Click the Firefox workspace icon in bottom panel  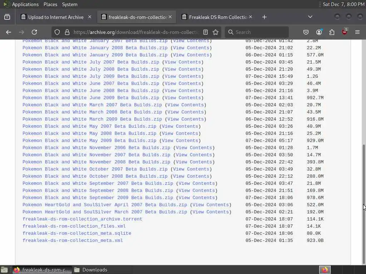click(325, 270)
